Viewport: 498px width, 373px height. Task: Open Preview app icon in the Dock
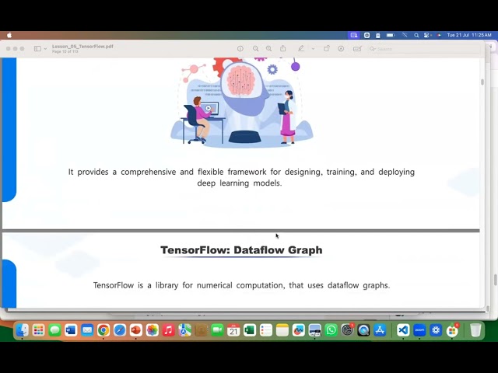pos(314,330)
